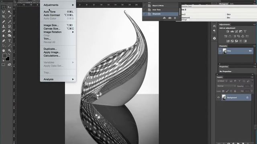Toggle lock all in Layers panel
This screenshot has width=257, height=144.
point(235,91)
